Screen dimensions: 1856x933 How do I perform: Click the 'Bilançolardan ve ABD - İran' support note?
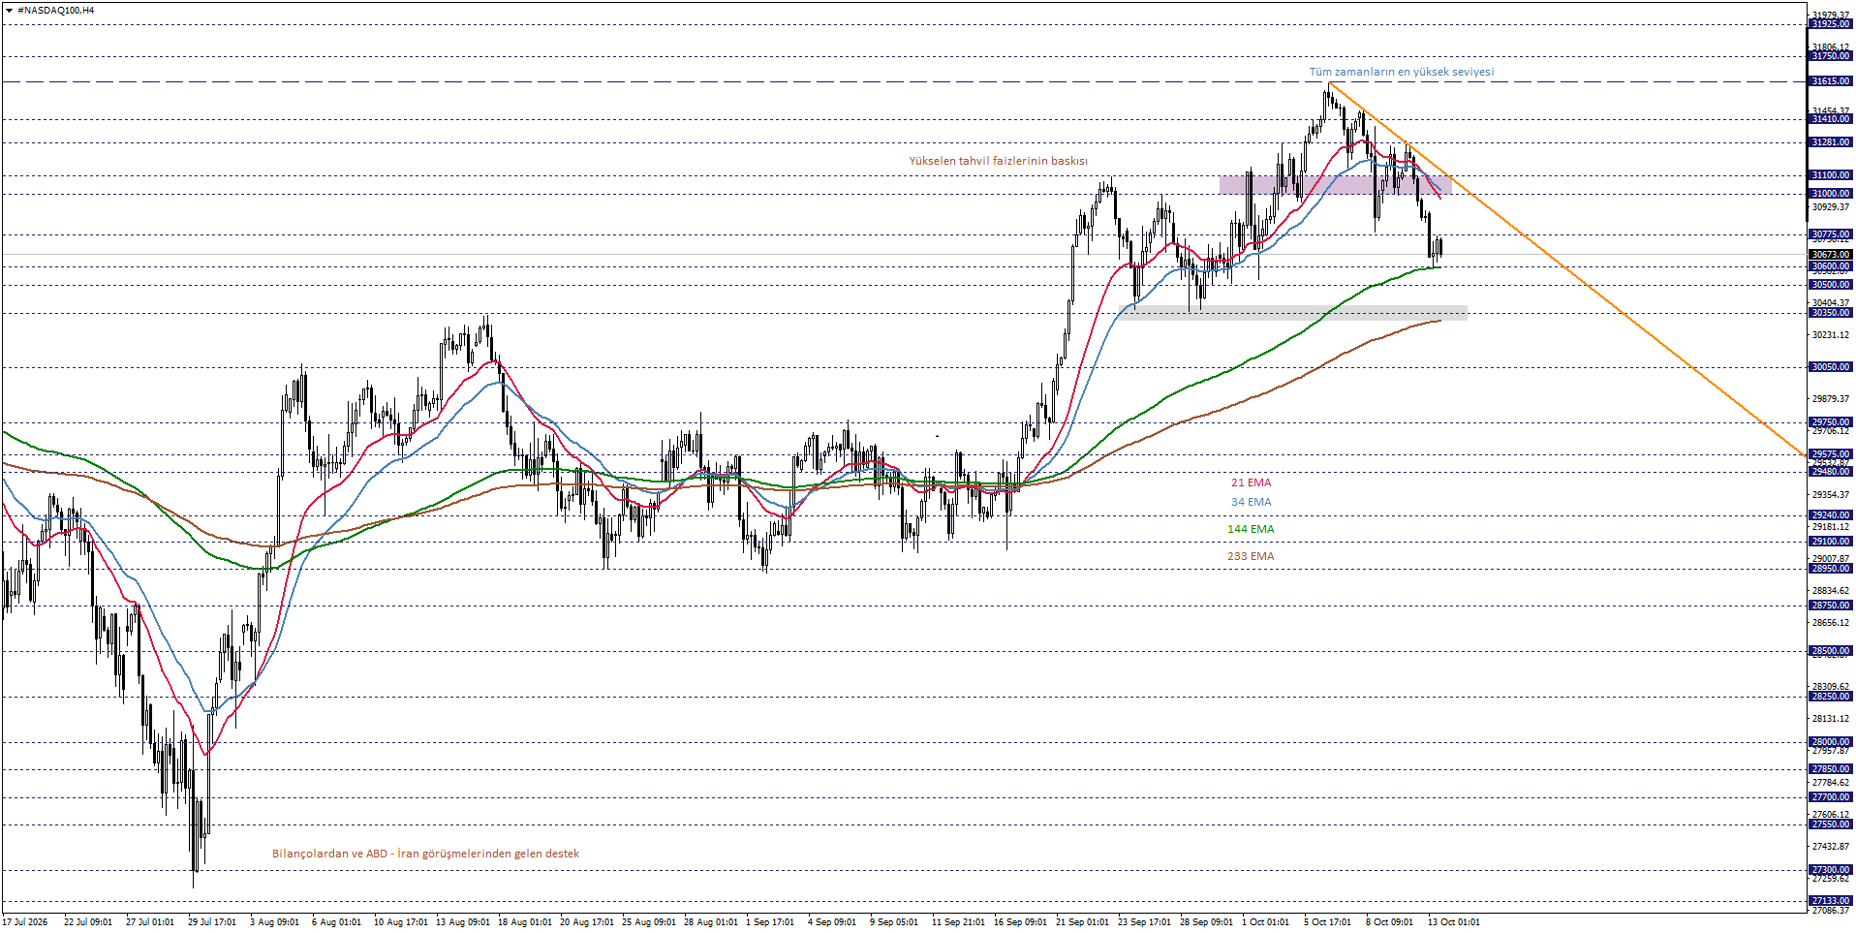425,854
